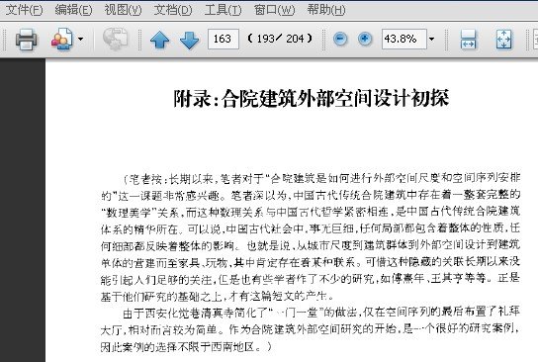Click the zoom percentage field 43.8%

click(404, 39)
